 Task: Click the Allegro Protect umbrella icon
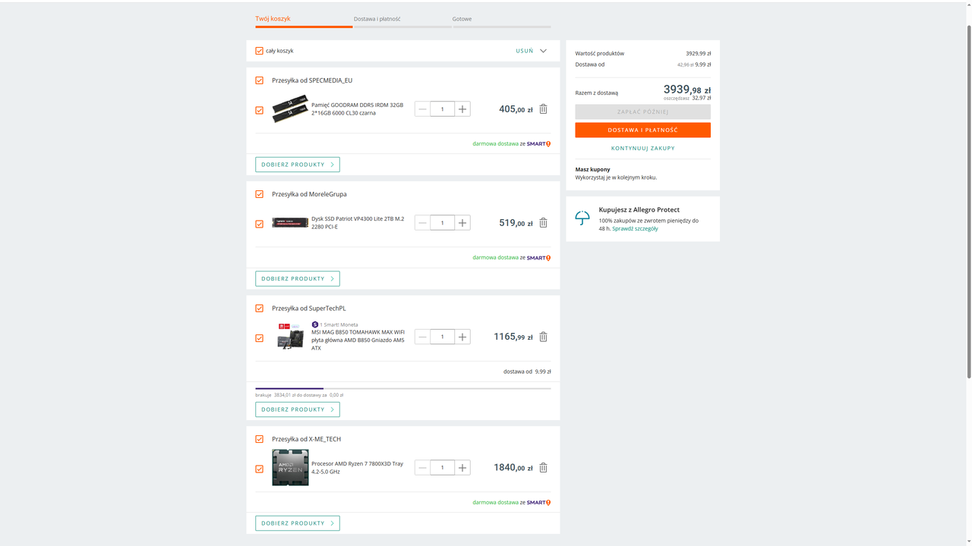tap(582, 218)
